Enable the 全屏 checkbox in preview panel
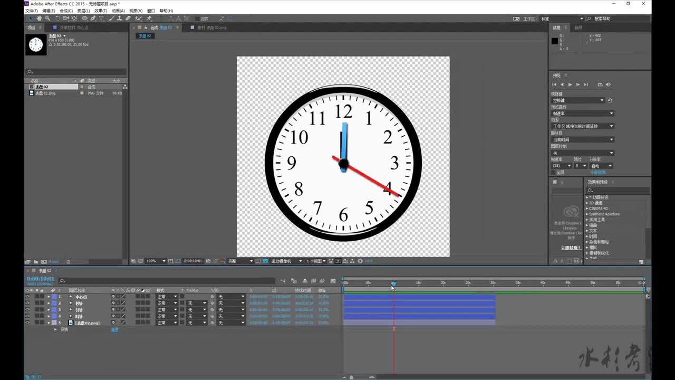The width and height of the screenshot is (675, 380). [554, 173]
